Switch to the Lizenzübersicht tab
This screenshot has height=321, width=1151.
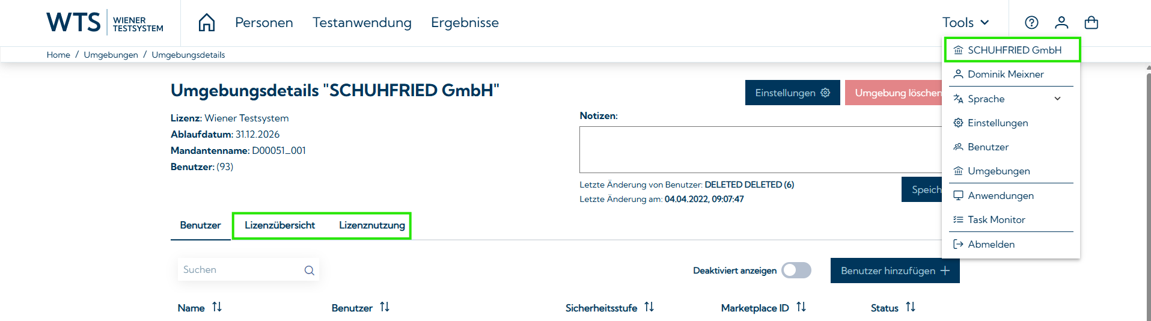click(x=279, y=225)
